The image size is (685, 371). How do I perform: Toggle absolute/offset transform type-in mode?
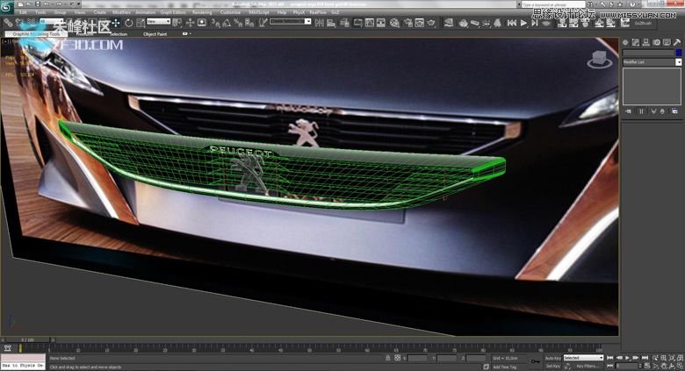pos(398,358)
